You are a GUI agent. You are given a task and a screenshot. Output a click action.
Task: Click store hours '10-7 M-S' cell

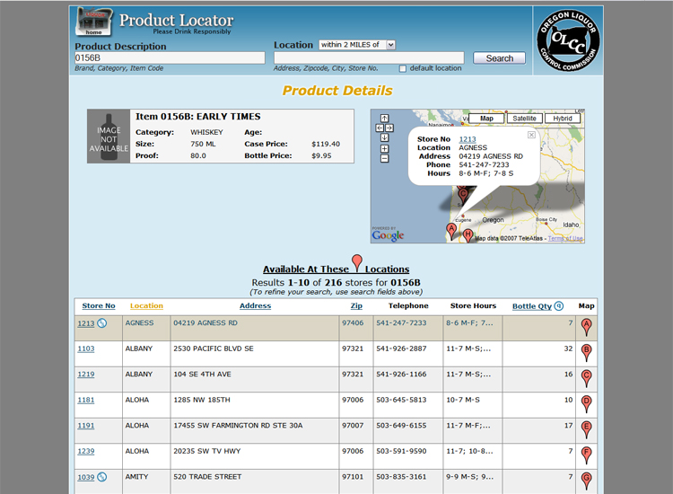(463, 400)
